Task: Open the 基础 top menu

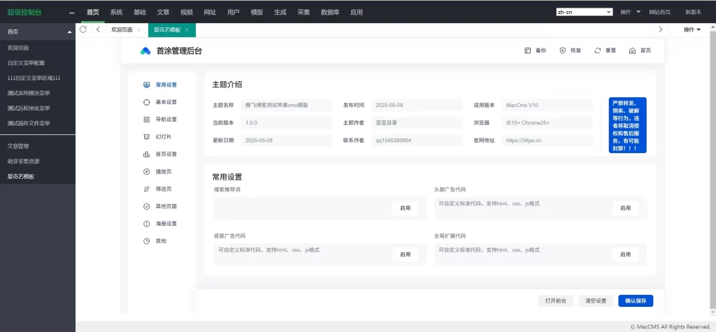Action: pyautogui.click(x=140, y=13)
